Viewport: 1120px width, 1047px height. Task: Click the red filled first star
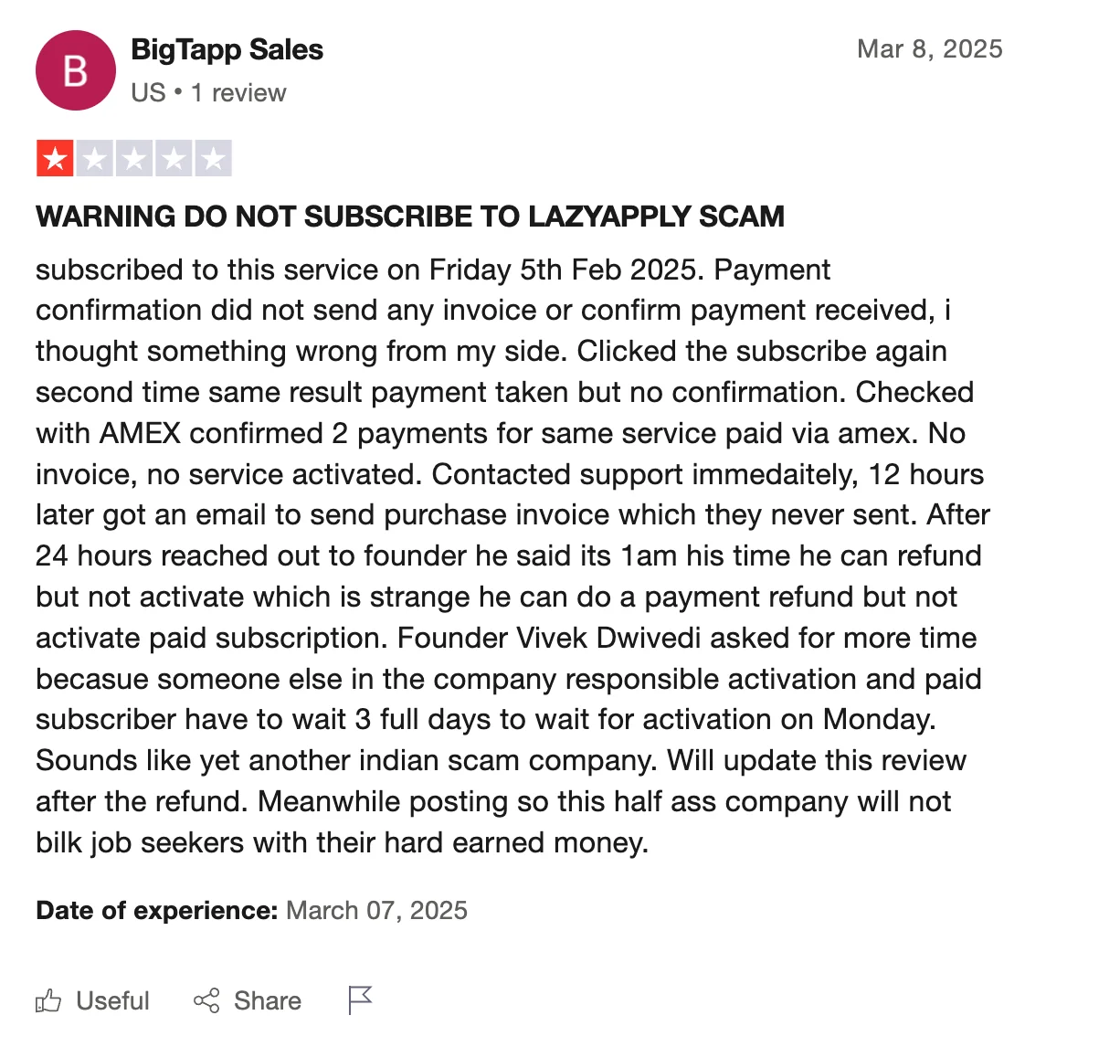[x=56, y=159]
